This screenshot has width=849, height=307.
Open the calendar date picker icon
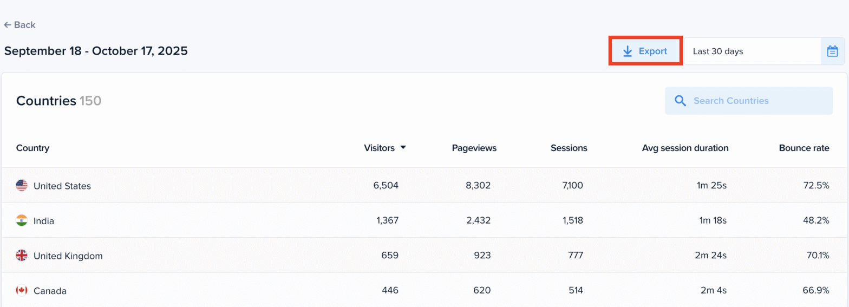tap(832, 51)
